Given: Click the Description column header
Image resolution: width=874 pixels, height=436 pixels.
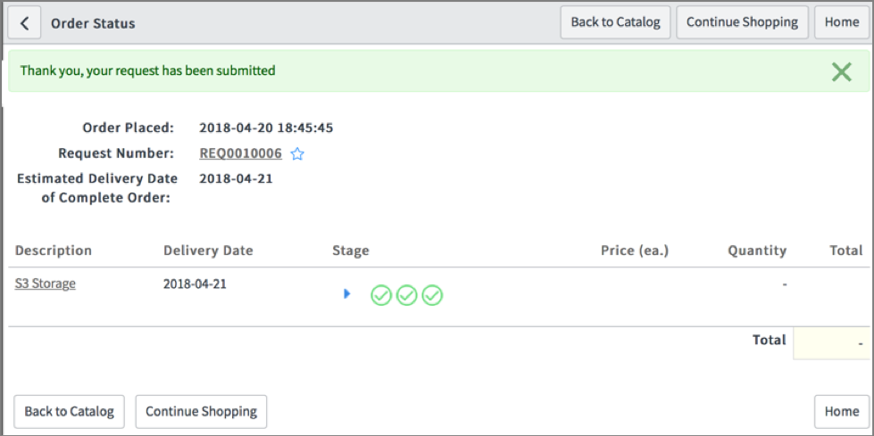Looking at the screenshot, I should (x=54, y=251).
